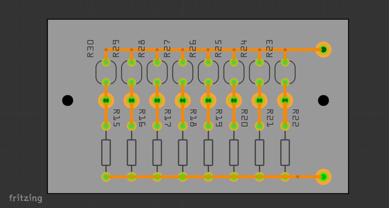The width and height of the screenshot is (389, 208).
Task: Select the bottom-right large connector pad
Action: pos(324,177)
